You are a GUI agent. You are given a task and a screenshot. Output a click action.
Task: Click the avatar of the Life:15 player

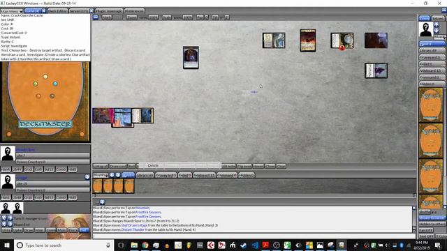[8, 181]
